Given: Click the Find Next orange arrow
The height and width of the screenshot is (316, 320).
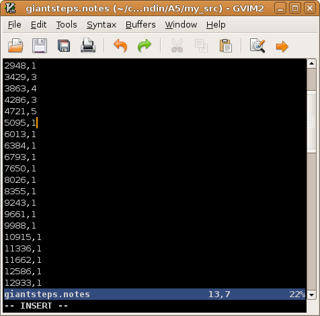Looking at the screenshot, I should point(282,46).
